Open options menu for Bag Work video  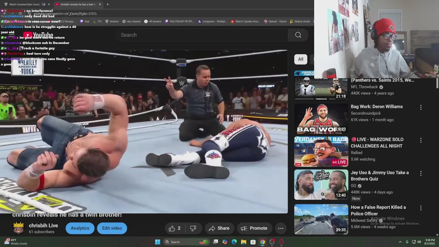(421, 107)
